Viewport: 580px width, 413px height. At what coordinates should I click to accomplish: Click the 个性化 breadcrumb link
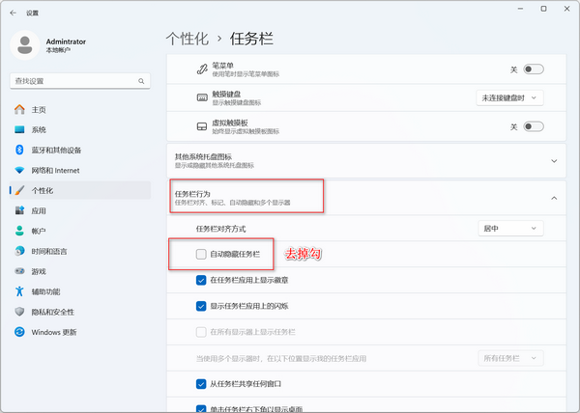coord(188,39)
